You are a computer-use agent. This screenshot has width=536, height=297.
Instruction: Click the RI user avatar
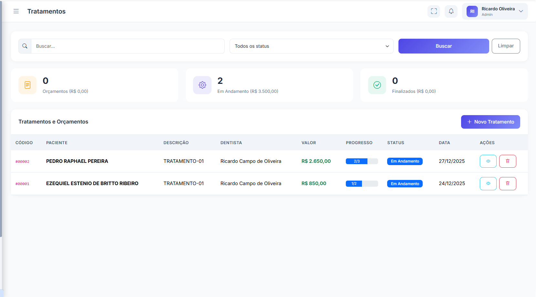click(472, 11)
